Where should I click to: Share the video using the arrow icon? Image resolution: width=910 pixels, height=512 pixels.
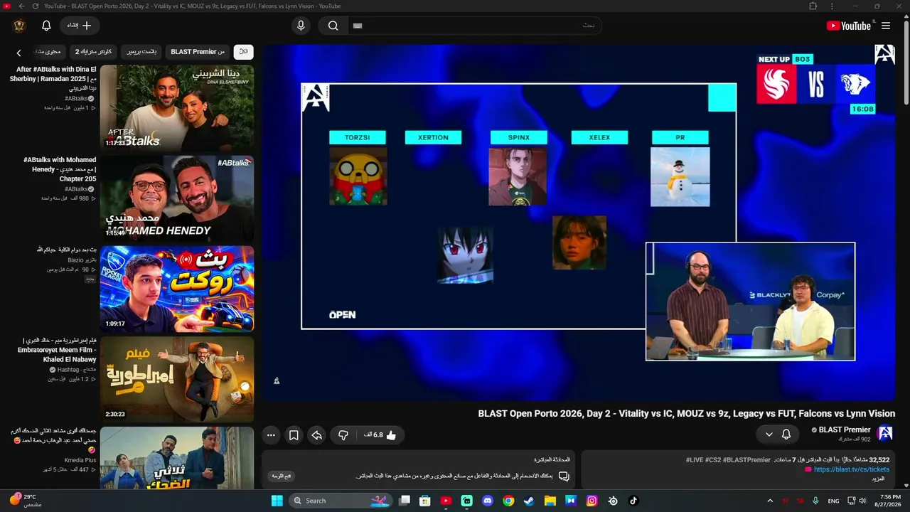click(316, 435)
